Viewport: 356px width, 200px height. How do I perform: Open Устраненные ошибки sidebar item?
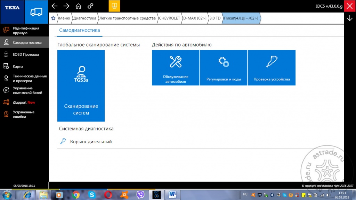click(x=24, y=114)
